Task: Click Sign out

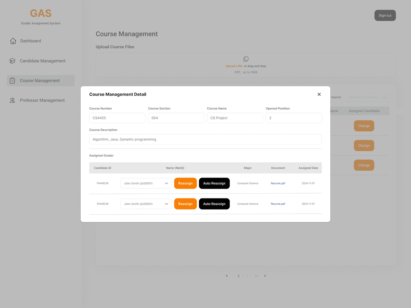Action: coord(385,15)
